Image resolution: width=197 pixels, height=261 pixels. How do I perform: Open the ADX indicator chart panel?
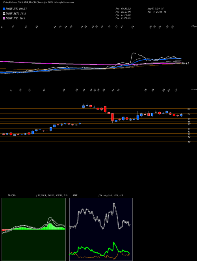(x=101, y=229)
